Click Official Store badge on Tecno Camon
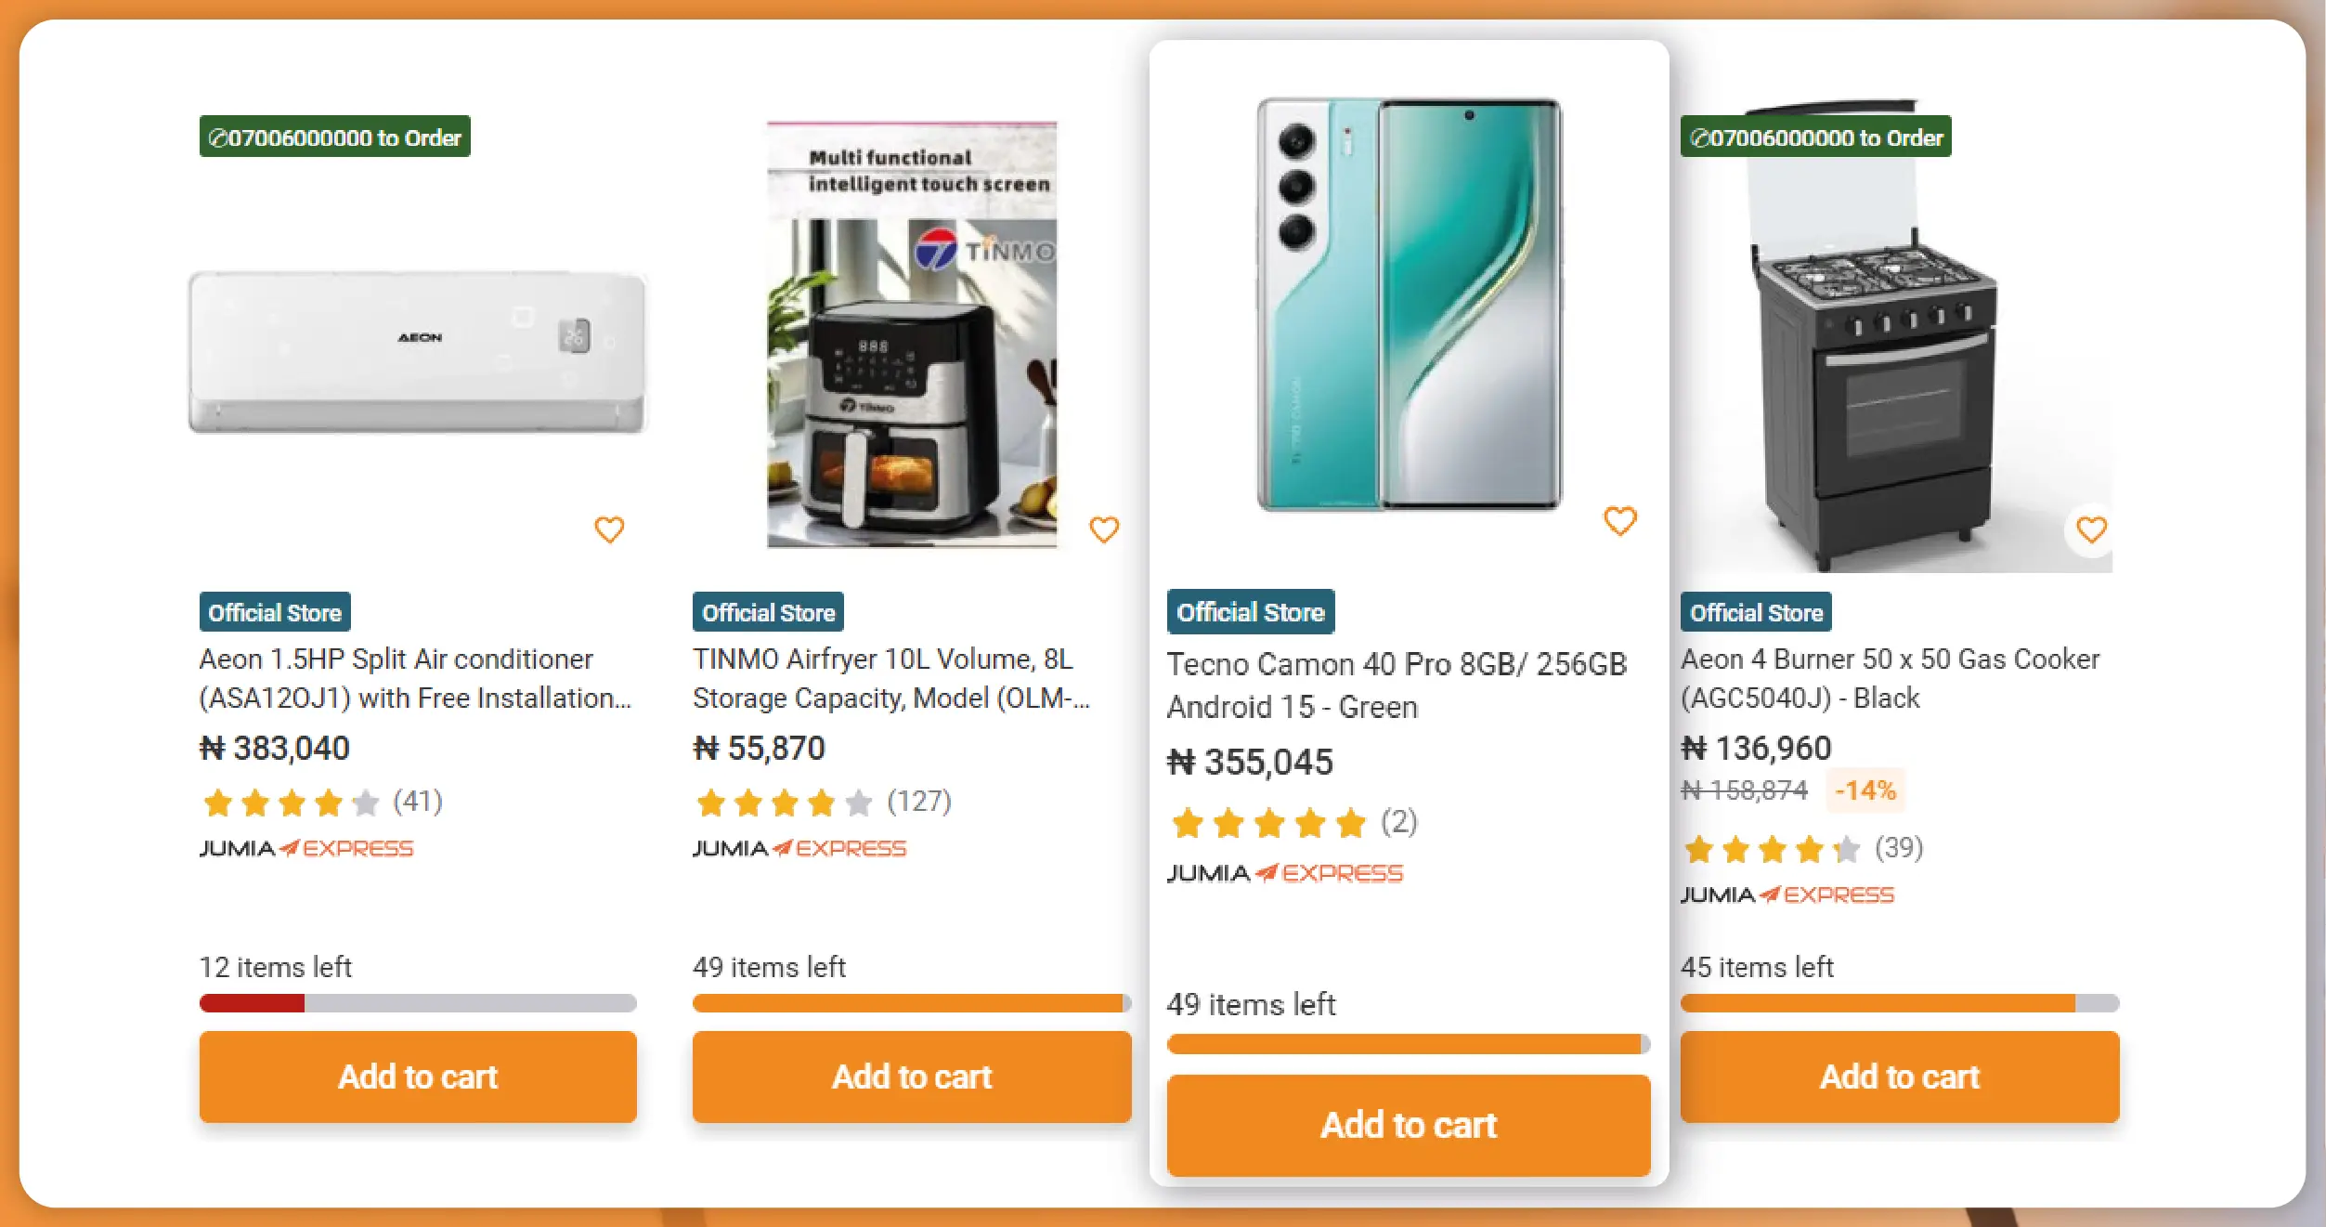The height and width of the screenshot is (1227, 2326). 1251,612
